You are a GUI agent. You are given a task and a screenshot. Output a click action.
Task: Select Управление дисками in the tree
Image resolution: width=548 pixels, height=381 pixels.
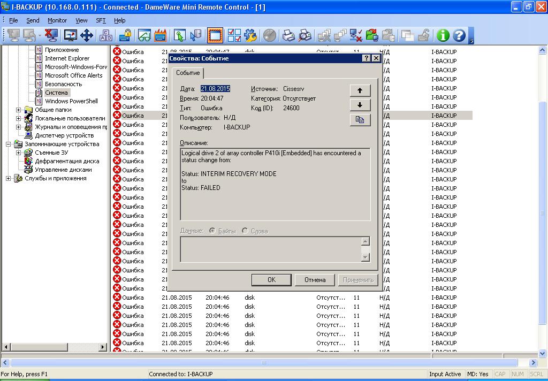tap(63, 170)
